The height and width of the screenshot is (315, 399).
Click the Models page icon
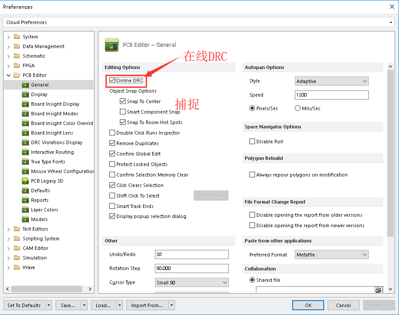pyautogui.click(x=25, y=219)
